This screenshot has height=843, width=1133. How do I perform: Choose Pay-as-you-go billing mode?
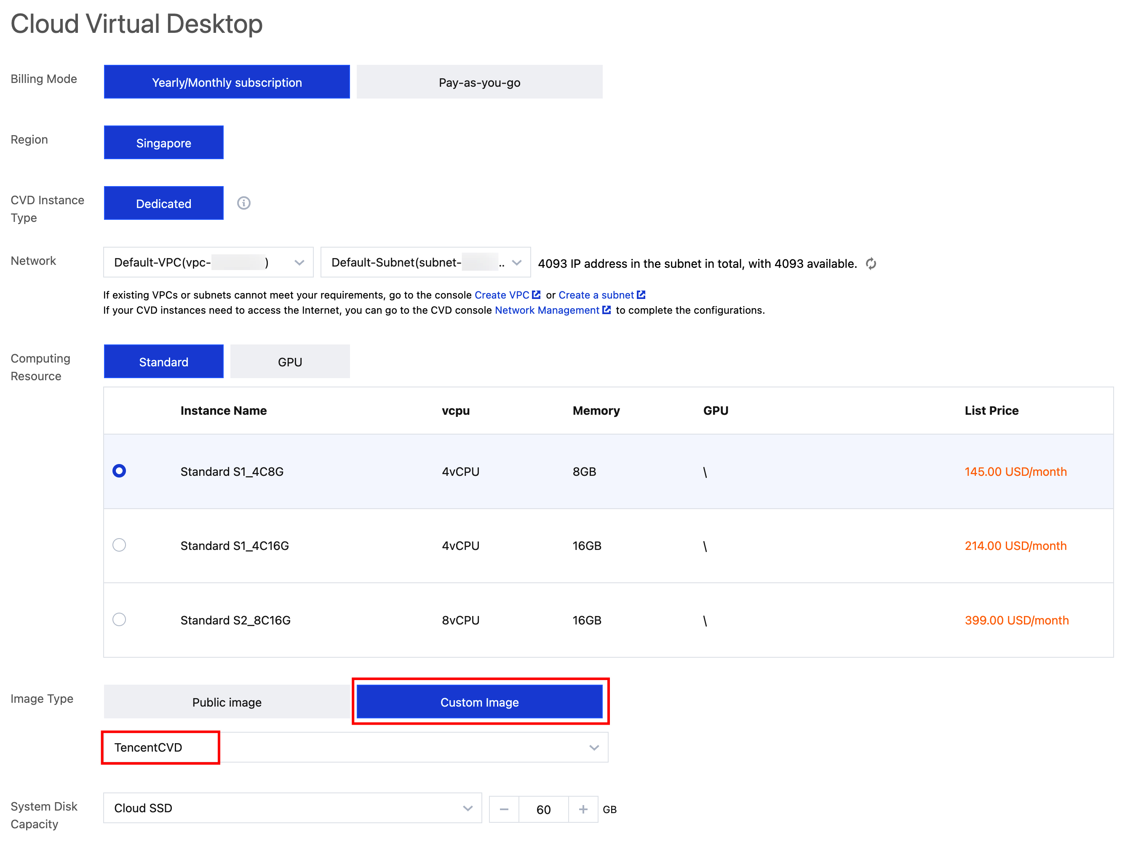point(479,82)
